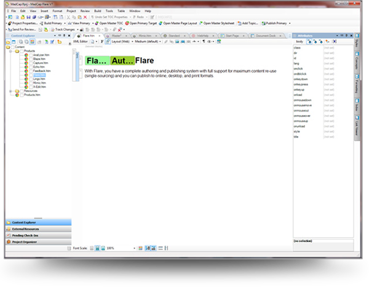The width and height of the screenshot is (369, 287).
Task: Click Open Master Page Layout
Action: (178, 23)
